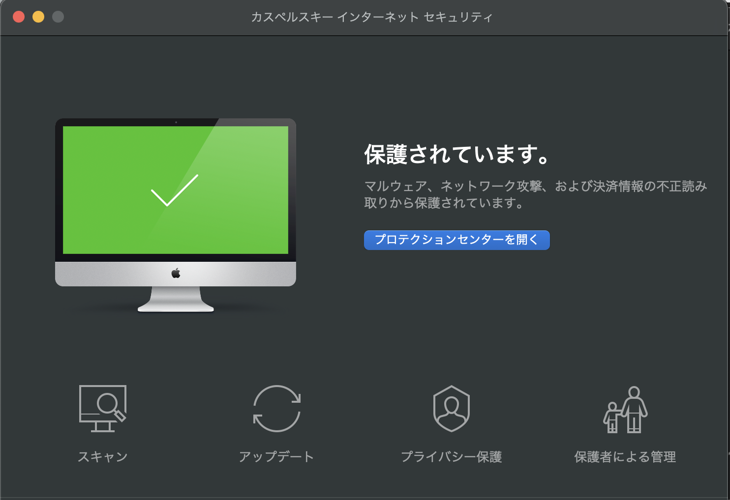
Task: Click the white checkmark on the green screen
Action: click(x=175, y=190)
